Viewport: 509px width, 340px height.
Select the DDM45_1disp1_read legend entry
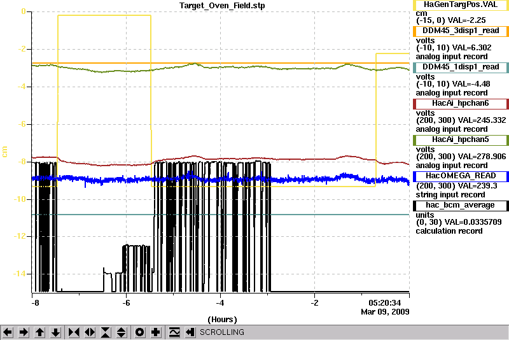pos(460,67)
